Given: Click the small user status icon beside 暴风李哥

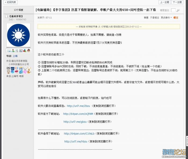Looking at the screenshot, I should (7, 16).
